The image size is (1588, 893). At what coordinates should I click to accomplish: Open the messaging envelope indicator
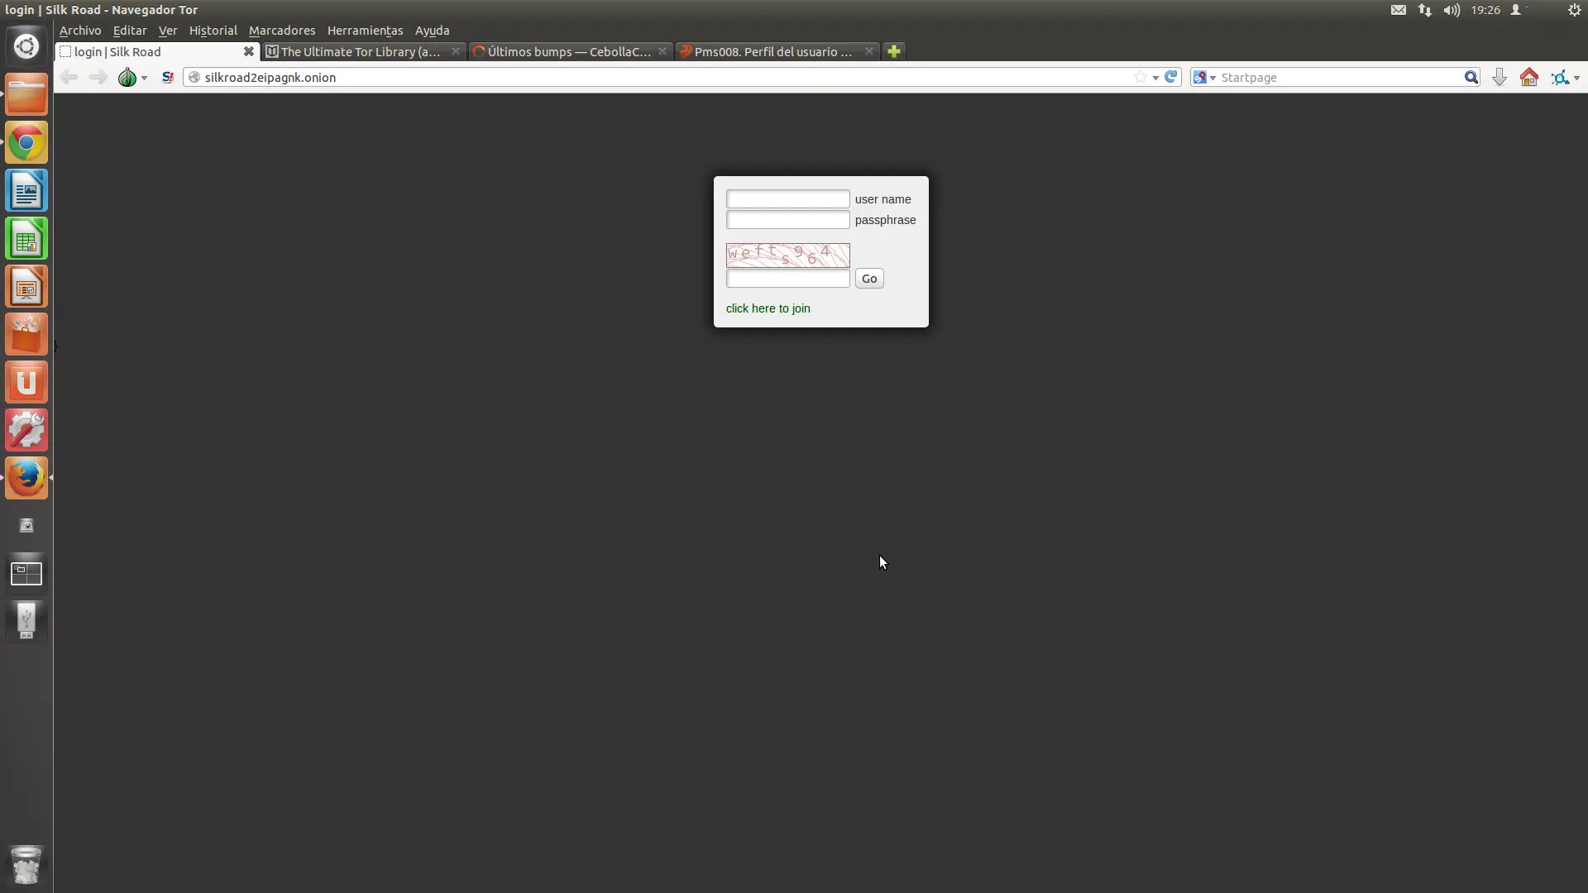tap(1399, 10)
